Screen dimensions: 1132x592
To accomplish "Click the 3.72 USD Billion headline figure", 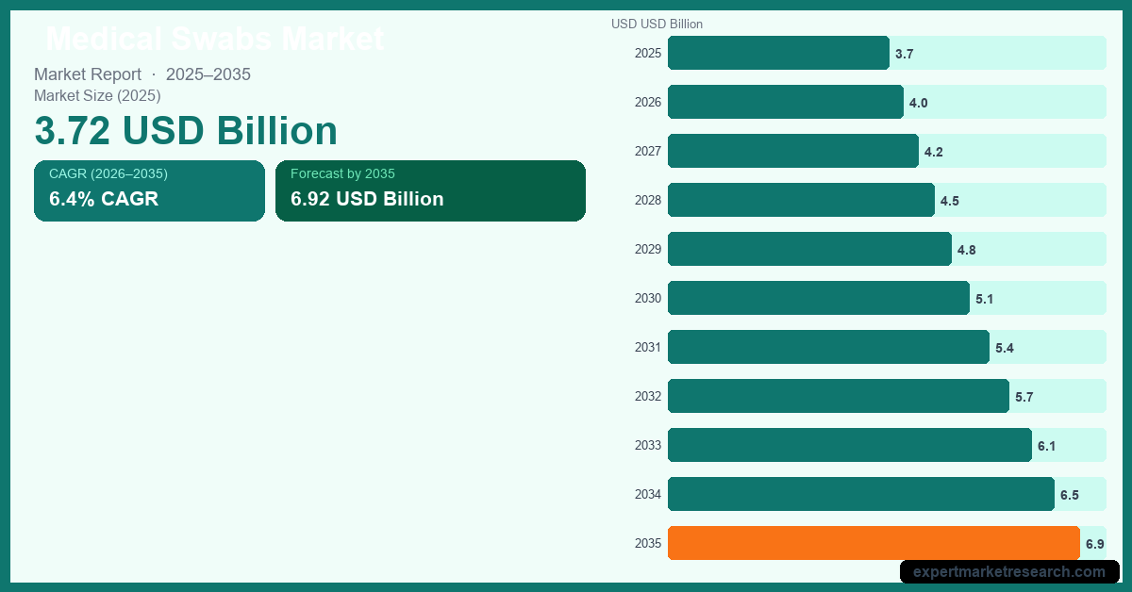I will (186, 130).
